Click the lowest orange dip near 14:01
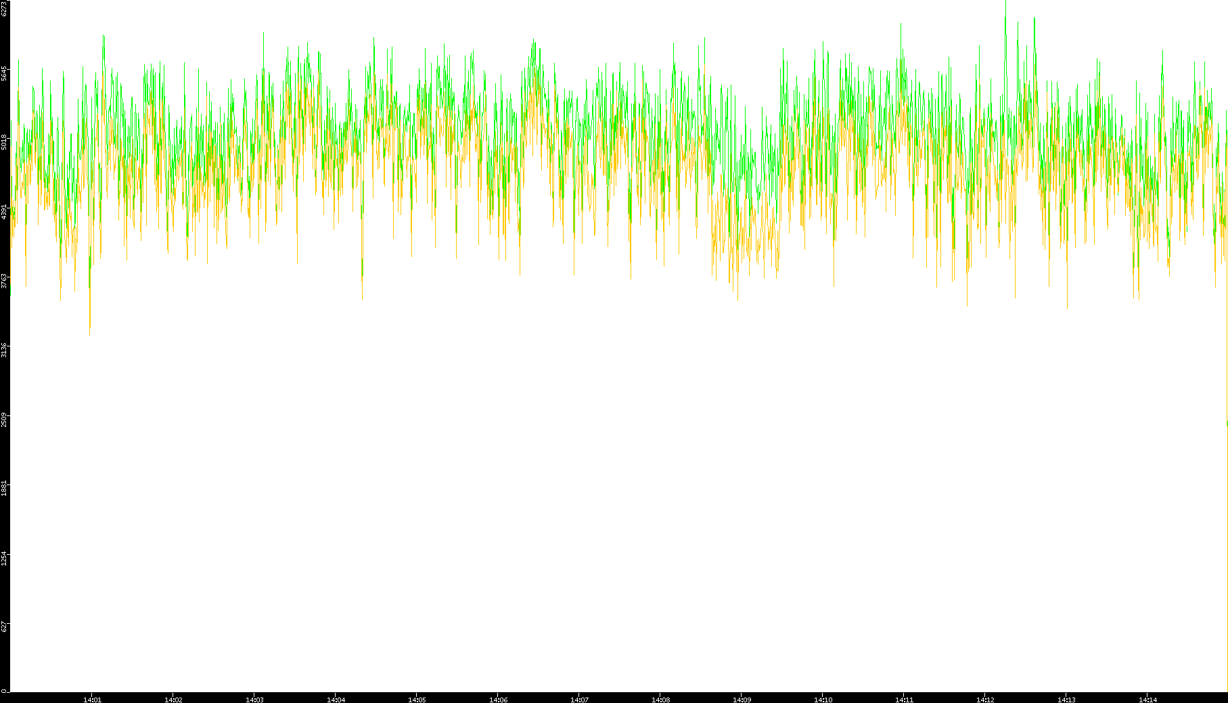The image size is (1228, 703). (89, 333)
